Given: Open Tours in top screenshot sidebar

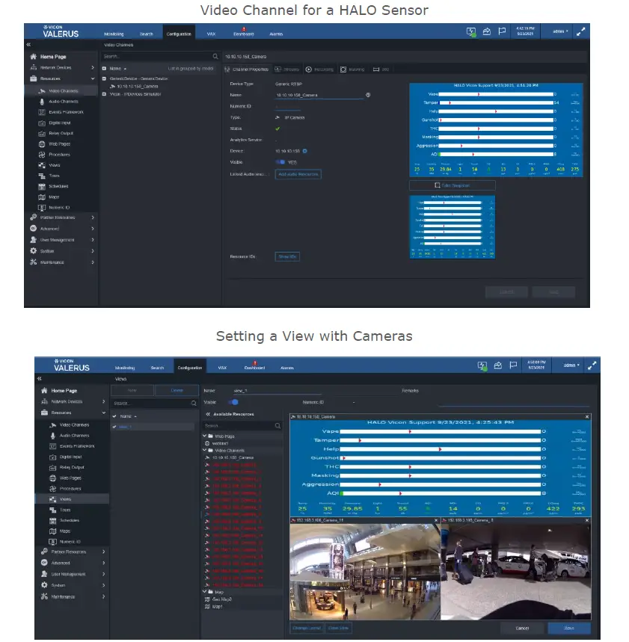Looking at the screenshot, I should [54, 175].
